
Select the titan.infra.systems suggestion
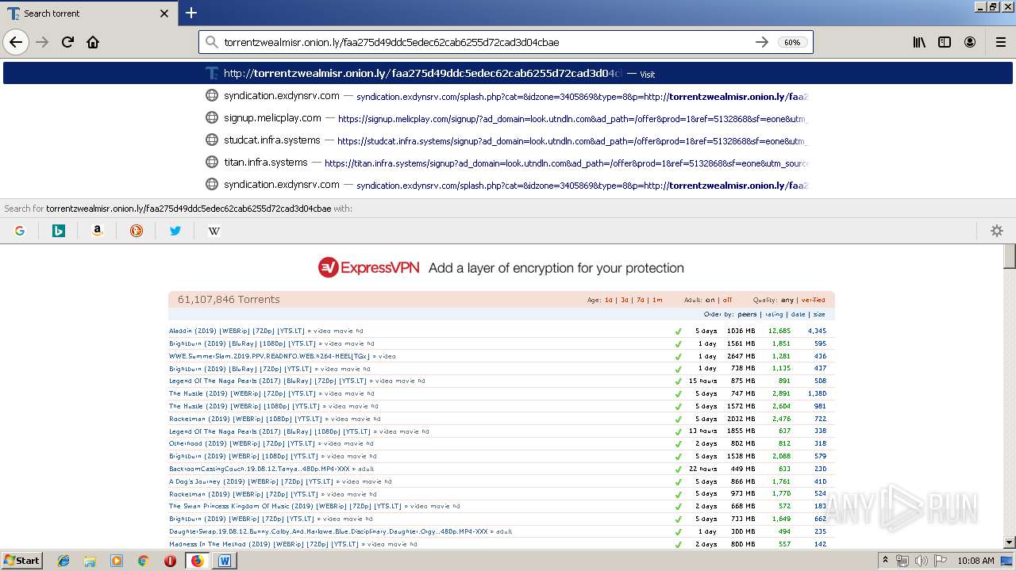point(508,162)
